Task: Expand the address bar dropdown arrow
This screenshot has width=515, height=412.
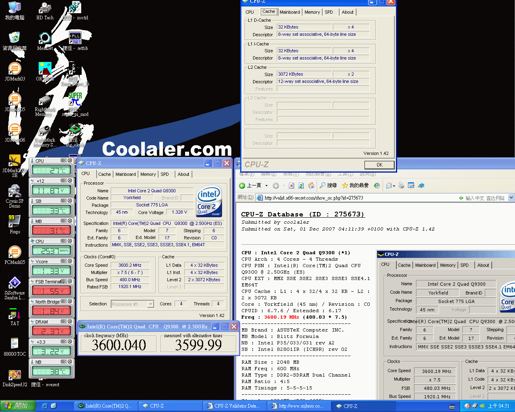Action: 511,198
